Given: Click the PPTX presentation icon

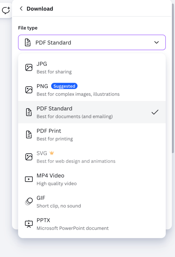Looking at the screenshot, I should pos(29,223).
